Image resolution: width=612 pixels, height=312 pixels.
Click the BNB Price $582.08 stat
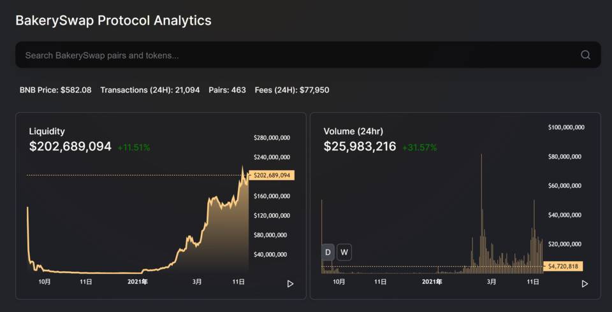pyautogui.click(x=55, y=90)
